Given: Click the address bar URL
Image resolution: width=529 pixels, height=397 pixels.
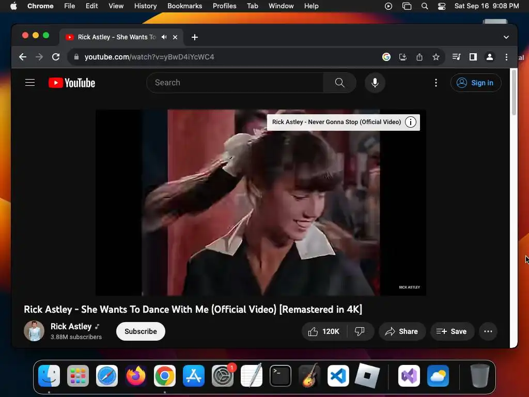Looking at the screenshot, I should coord(149,57).
